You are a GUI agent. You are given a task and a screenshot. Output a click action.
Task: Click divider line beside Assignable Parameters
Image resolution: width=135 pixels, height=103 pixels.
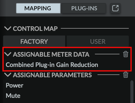[x=108, y=75]
